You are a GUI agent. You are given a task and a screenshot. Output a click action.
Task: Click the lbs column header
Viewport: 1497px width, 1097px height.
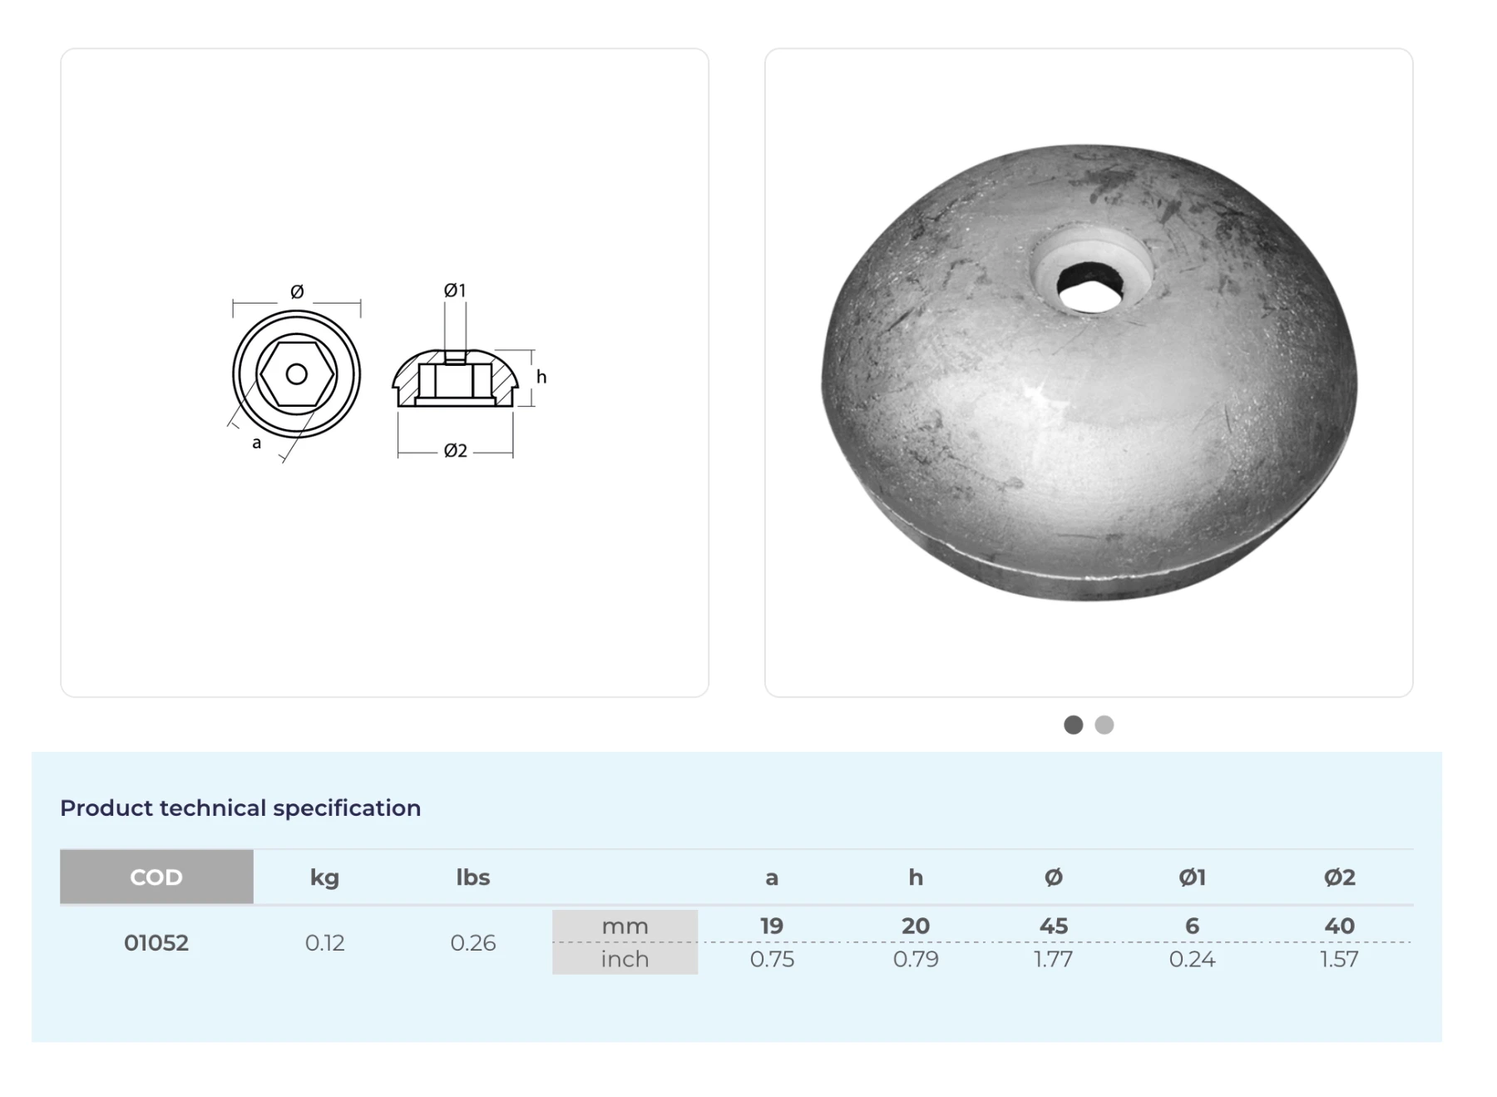click(472, 877)
